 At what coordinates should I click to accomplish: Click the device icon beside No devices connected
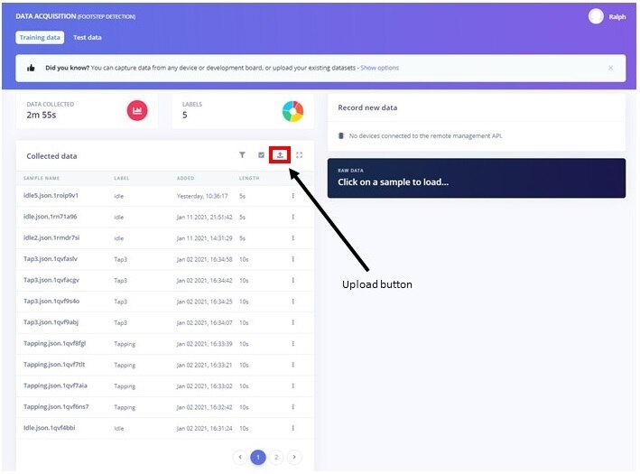(x=341, y=135)
